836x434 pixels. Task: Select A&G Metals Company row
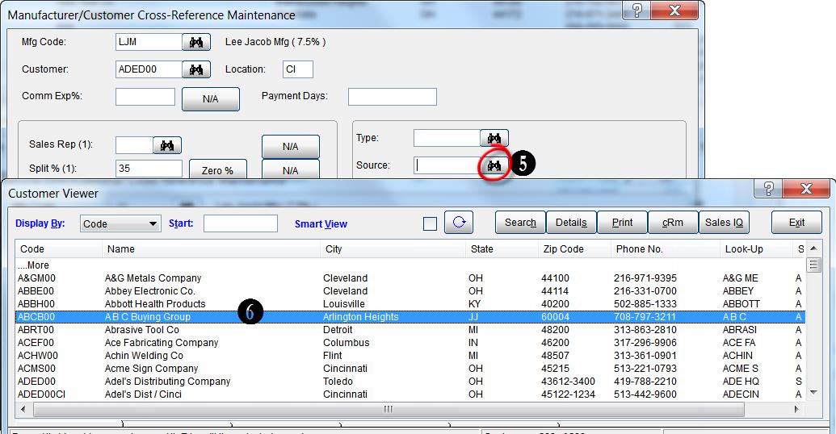[x=410, y=278]
